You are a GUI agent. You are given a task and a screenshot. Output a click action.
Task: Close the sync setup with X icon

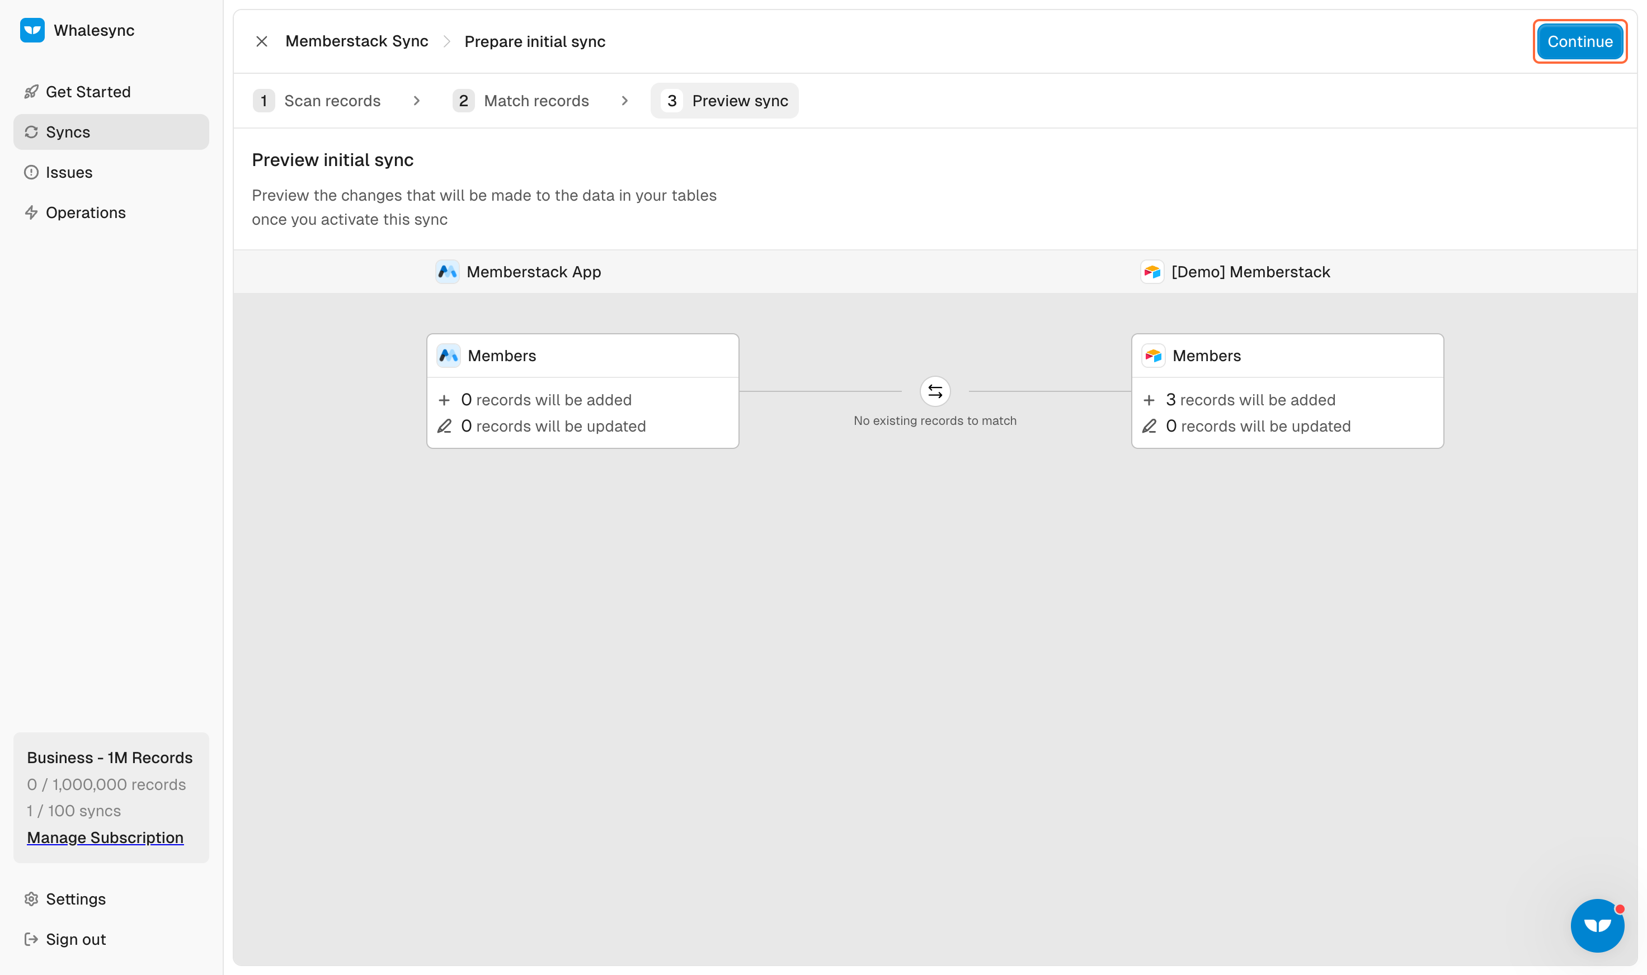(x=262, y=41)
